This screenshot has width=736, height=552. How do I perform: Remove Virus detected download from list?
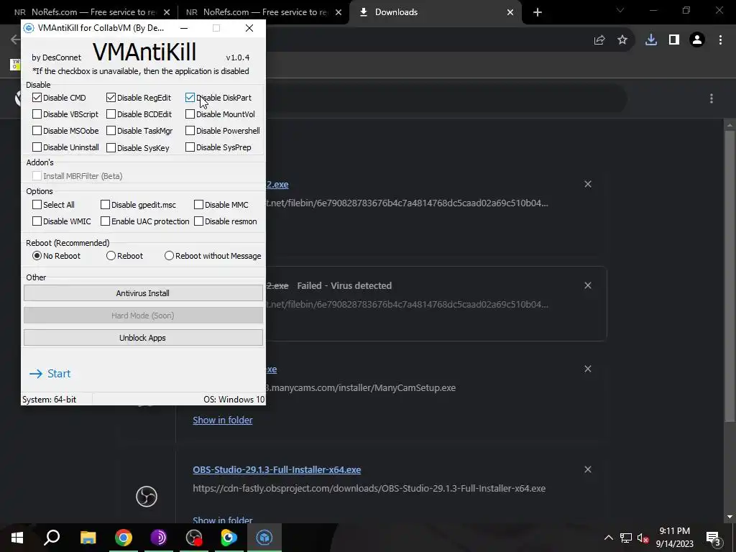point(588,285)
